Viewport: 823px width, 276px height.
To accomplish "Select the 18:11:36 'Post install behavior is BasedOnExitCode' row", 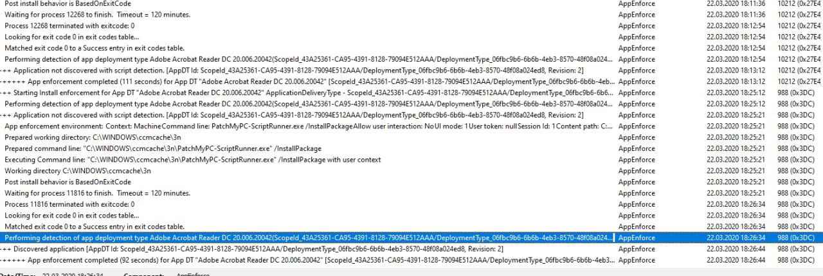I will point(411,4).
